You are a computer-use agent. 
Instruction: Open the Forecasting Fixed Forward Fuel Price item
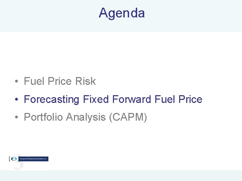click(x=113, y=99)
